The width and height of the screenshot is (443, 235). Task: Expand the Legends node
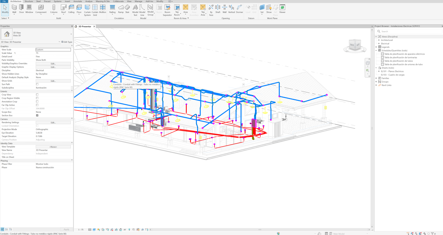[376, 47]
